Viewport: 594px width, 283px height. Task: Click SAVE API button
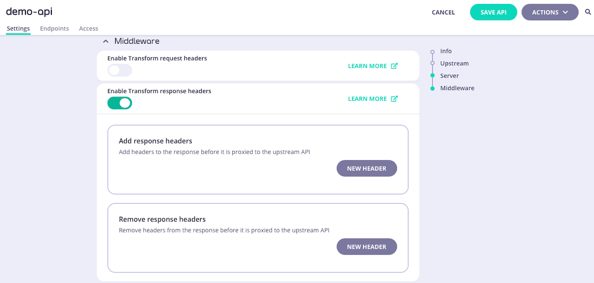tap(494, 12)
